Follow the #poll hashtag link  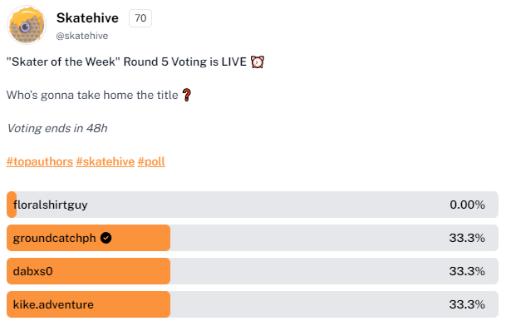click(x=151, y=161)
